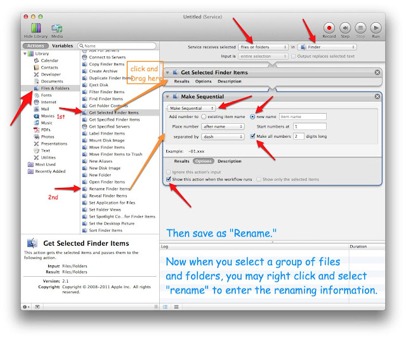The height and width of the screenshot is (339, 406).
Task: Select 'Get Selected Finder Items' action row
Action: click(x=120, y=113)
